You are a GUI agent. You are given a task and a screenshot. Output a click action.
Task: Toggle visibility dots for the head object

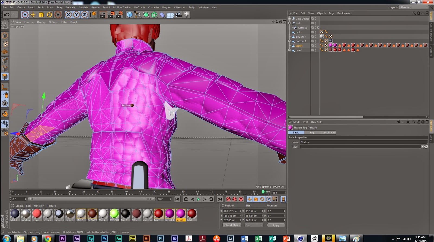pyautogui.click(x=315, y=50)
